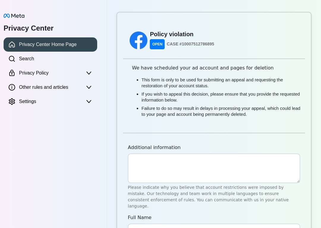Click the info circle icon in the sidebar
This screenshot has height=228, width=321.
pos(12,87)
